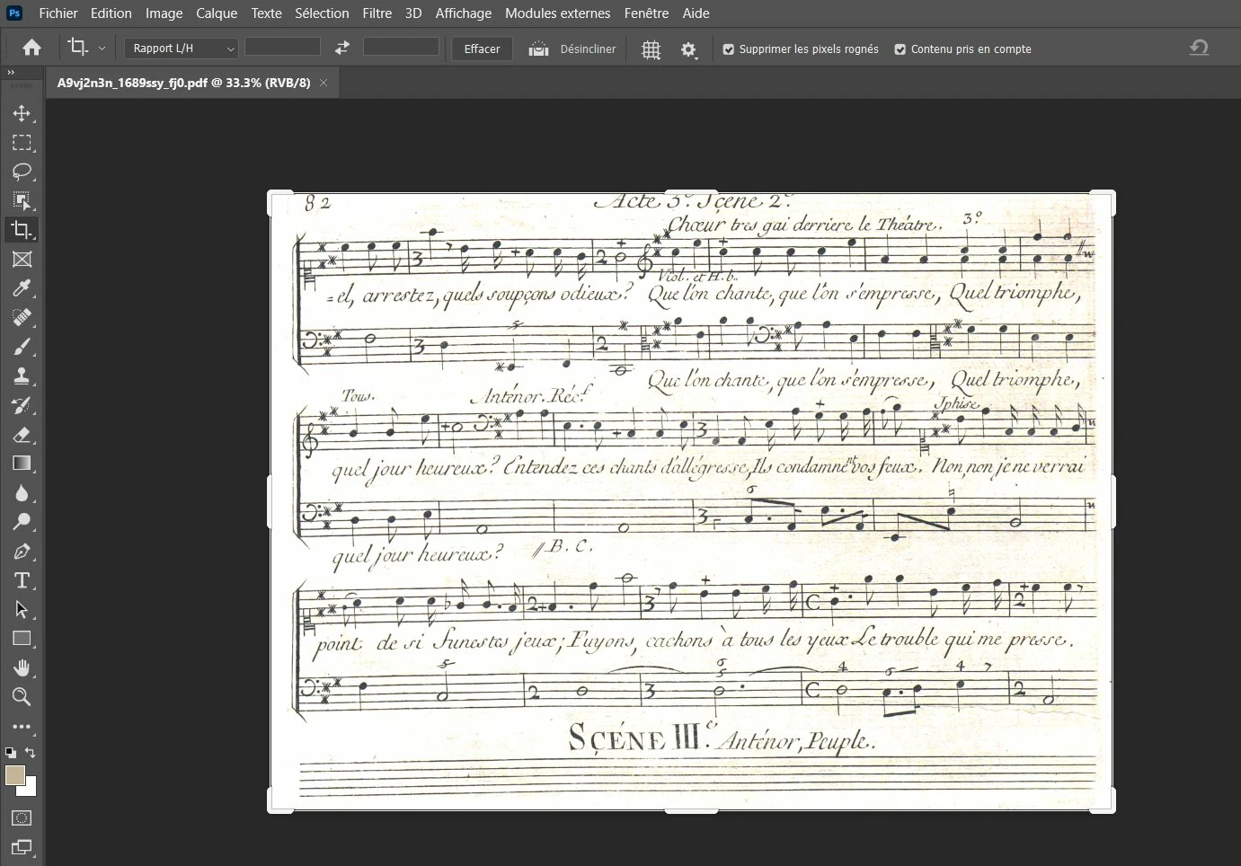Toggle Supprimer les pixels rognés checkbox

[728, 49]
